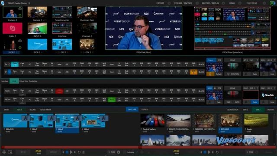Click the RECORD / REPLAY button
The width and height of the screenshot is (277, 156).
point(210,3)
